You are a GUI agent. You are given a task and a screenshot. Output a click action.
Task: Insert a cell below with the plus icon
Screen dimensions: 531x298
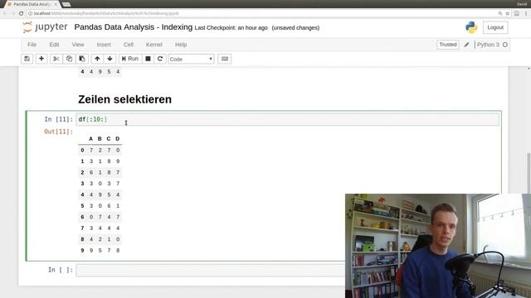41,59
